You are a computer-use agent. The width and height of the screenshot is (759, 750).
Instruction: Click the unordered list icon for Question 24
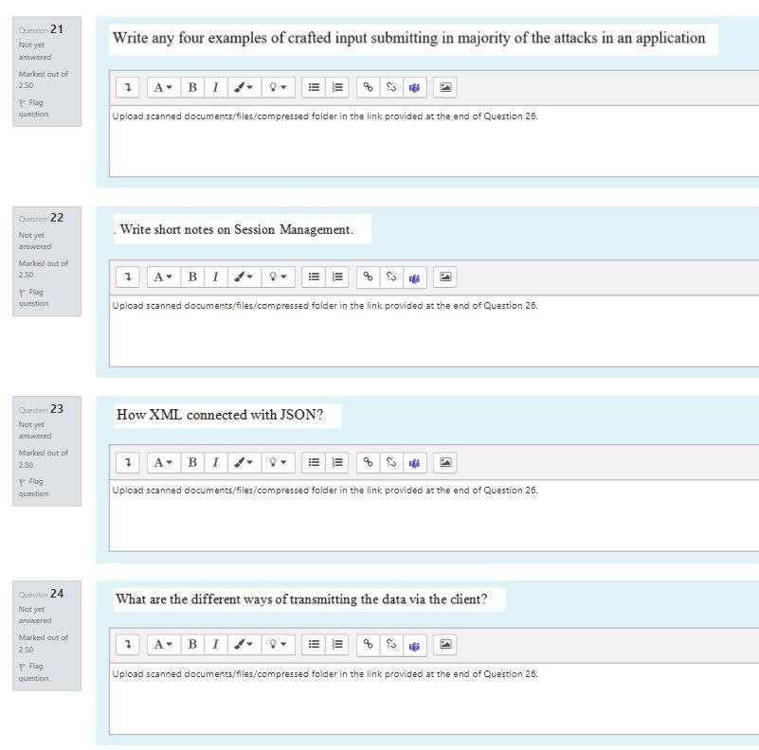tap(315, 643)
